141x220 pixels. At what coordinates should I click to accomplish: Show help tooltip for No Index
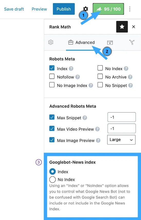[126, 69]
